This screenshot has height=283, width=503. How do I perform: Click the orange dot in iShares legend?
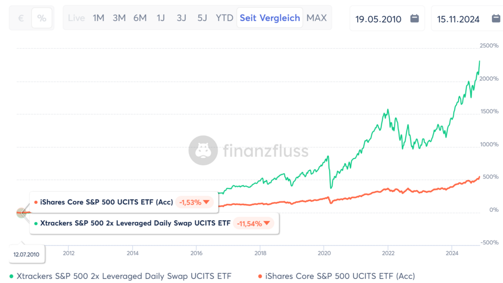[260, 276]
